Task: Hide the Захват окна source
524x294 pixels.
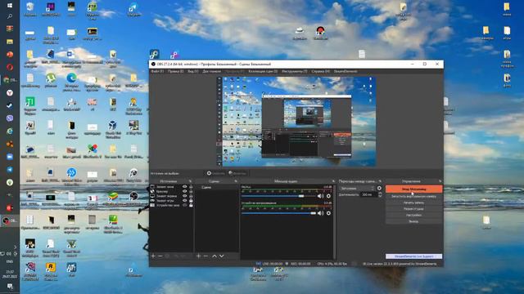Action: (184, 187)
